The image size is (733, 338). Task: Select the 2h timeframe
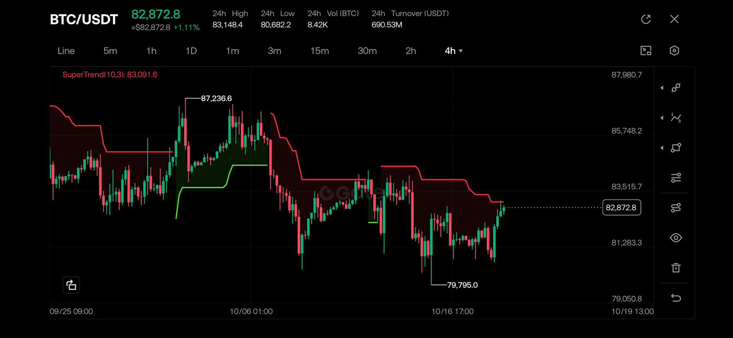coord(411,51)
